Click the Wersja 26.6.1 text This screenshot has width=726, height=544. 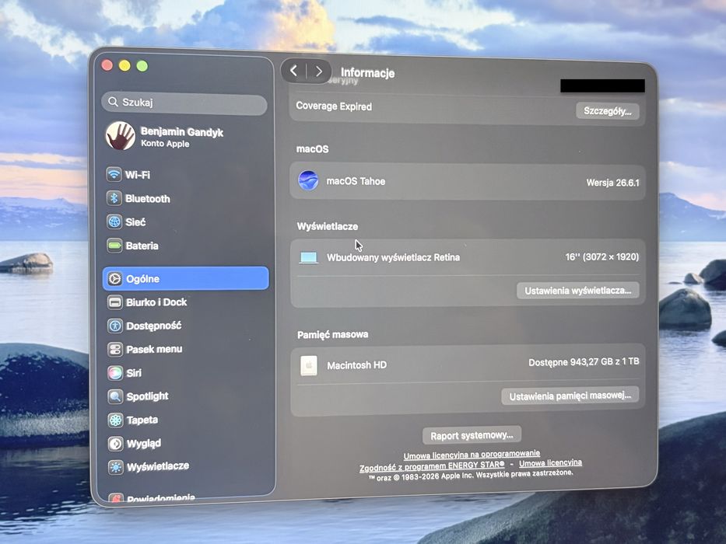(x=612, y=183)
